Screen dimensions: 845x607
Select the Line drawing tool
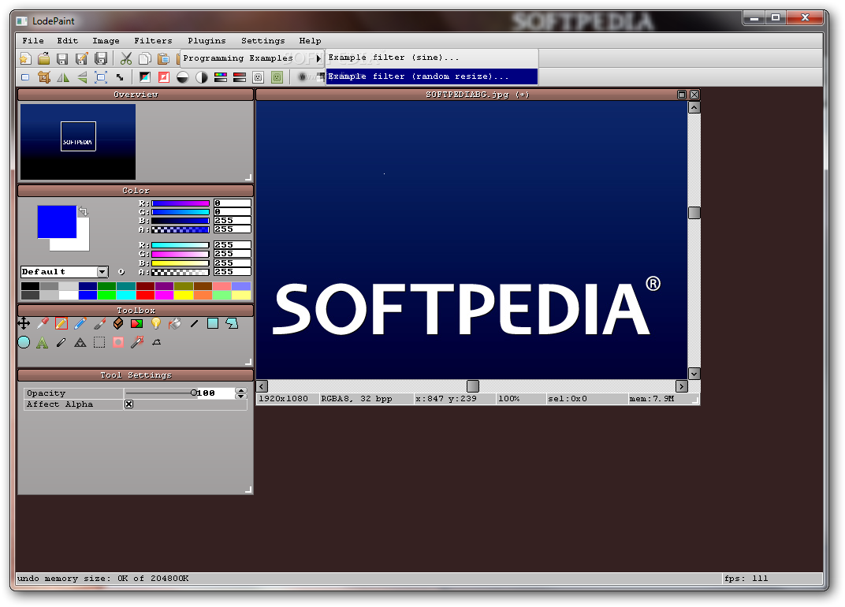[x=194, y=323]
